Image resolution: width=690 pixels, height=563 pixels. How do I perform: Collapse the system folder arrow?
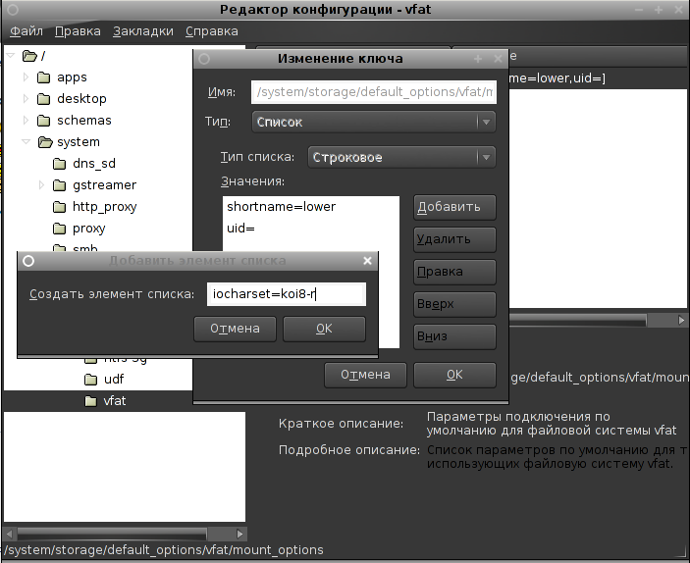(x=26, y=141)
